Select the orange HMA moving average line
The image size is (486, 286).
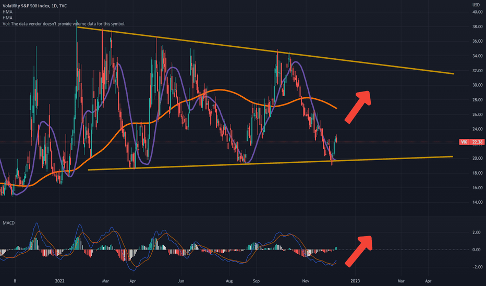(x=219, y=90)
